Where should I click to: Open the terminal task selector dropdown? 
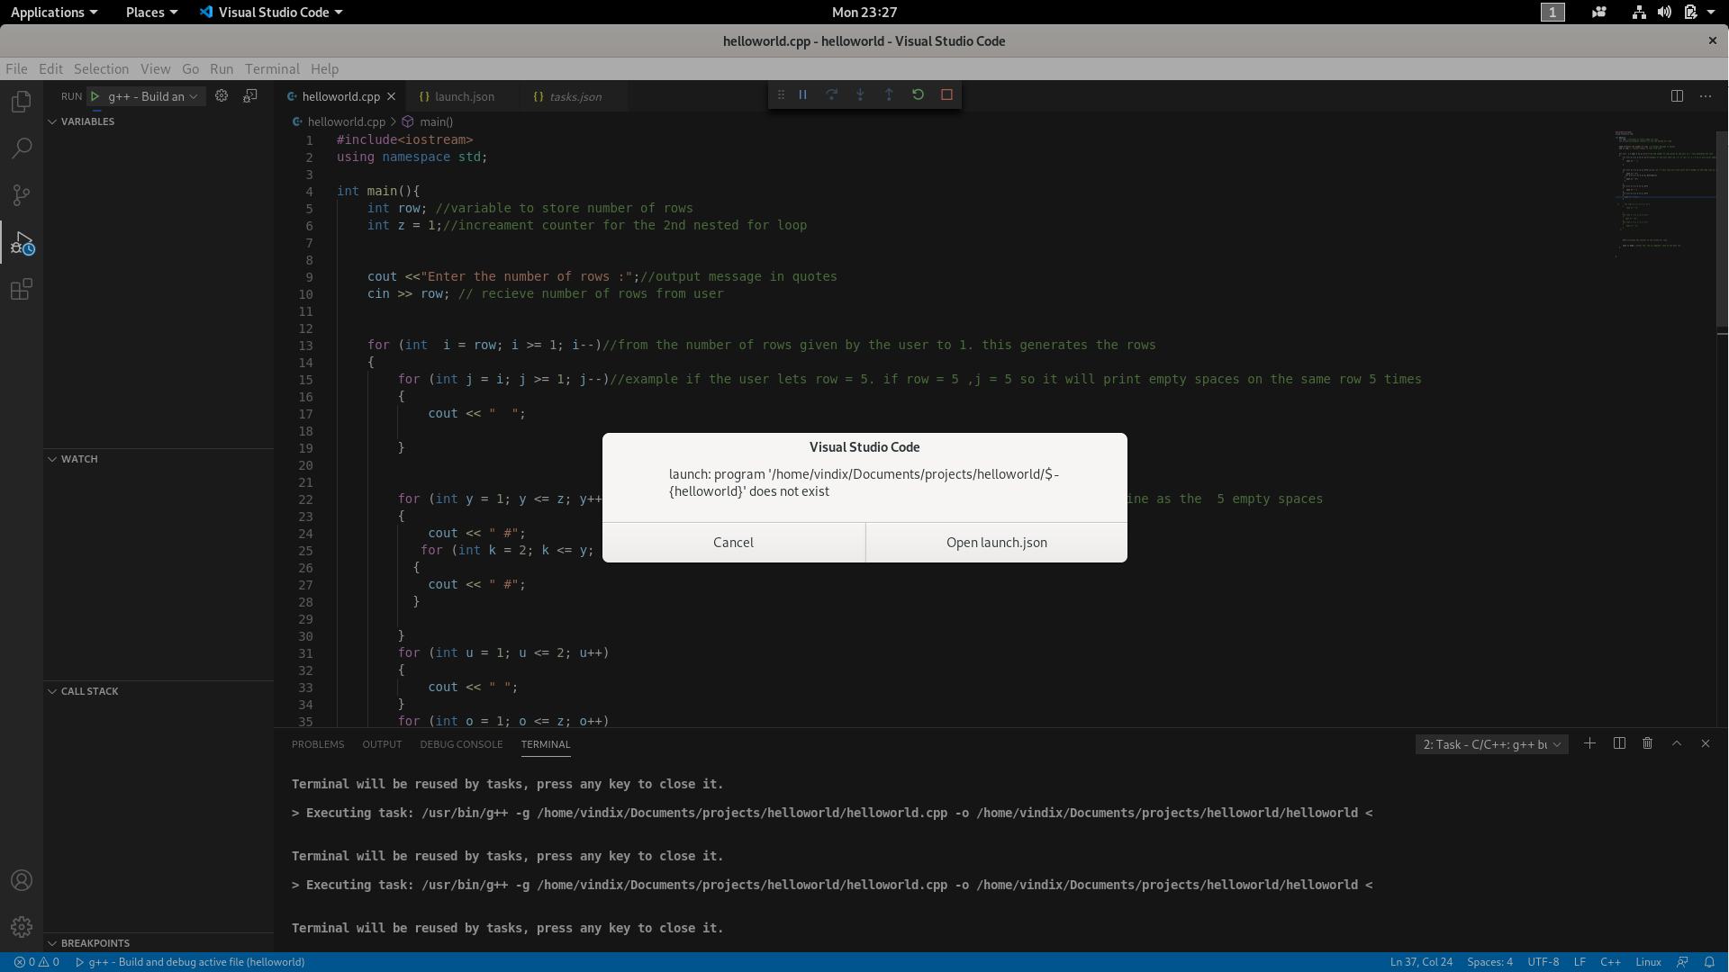pos(1490,744)
